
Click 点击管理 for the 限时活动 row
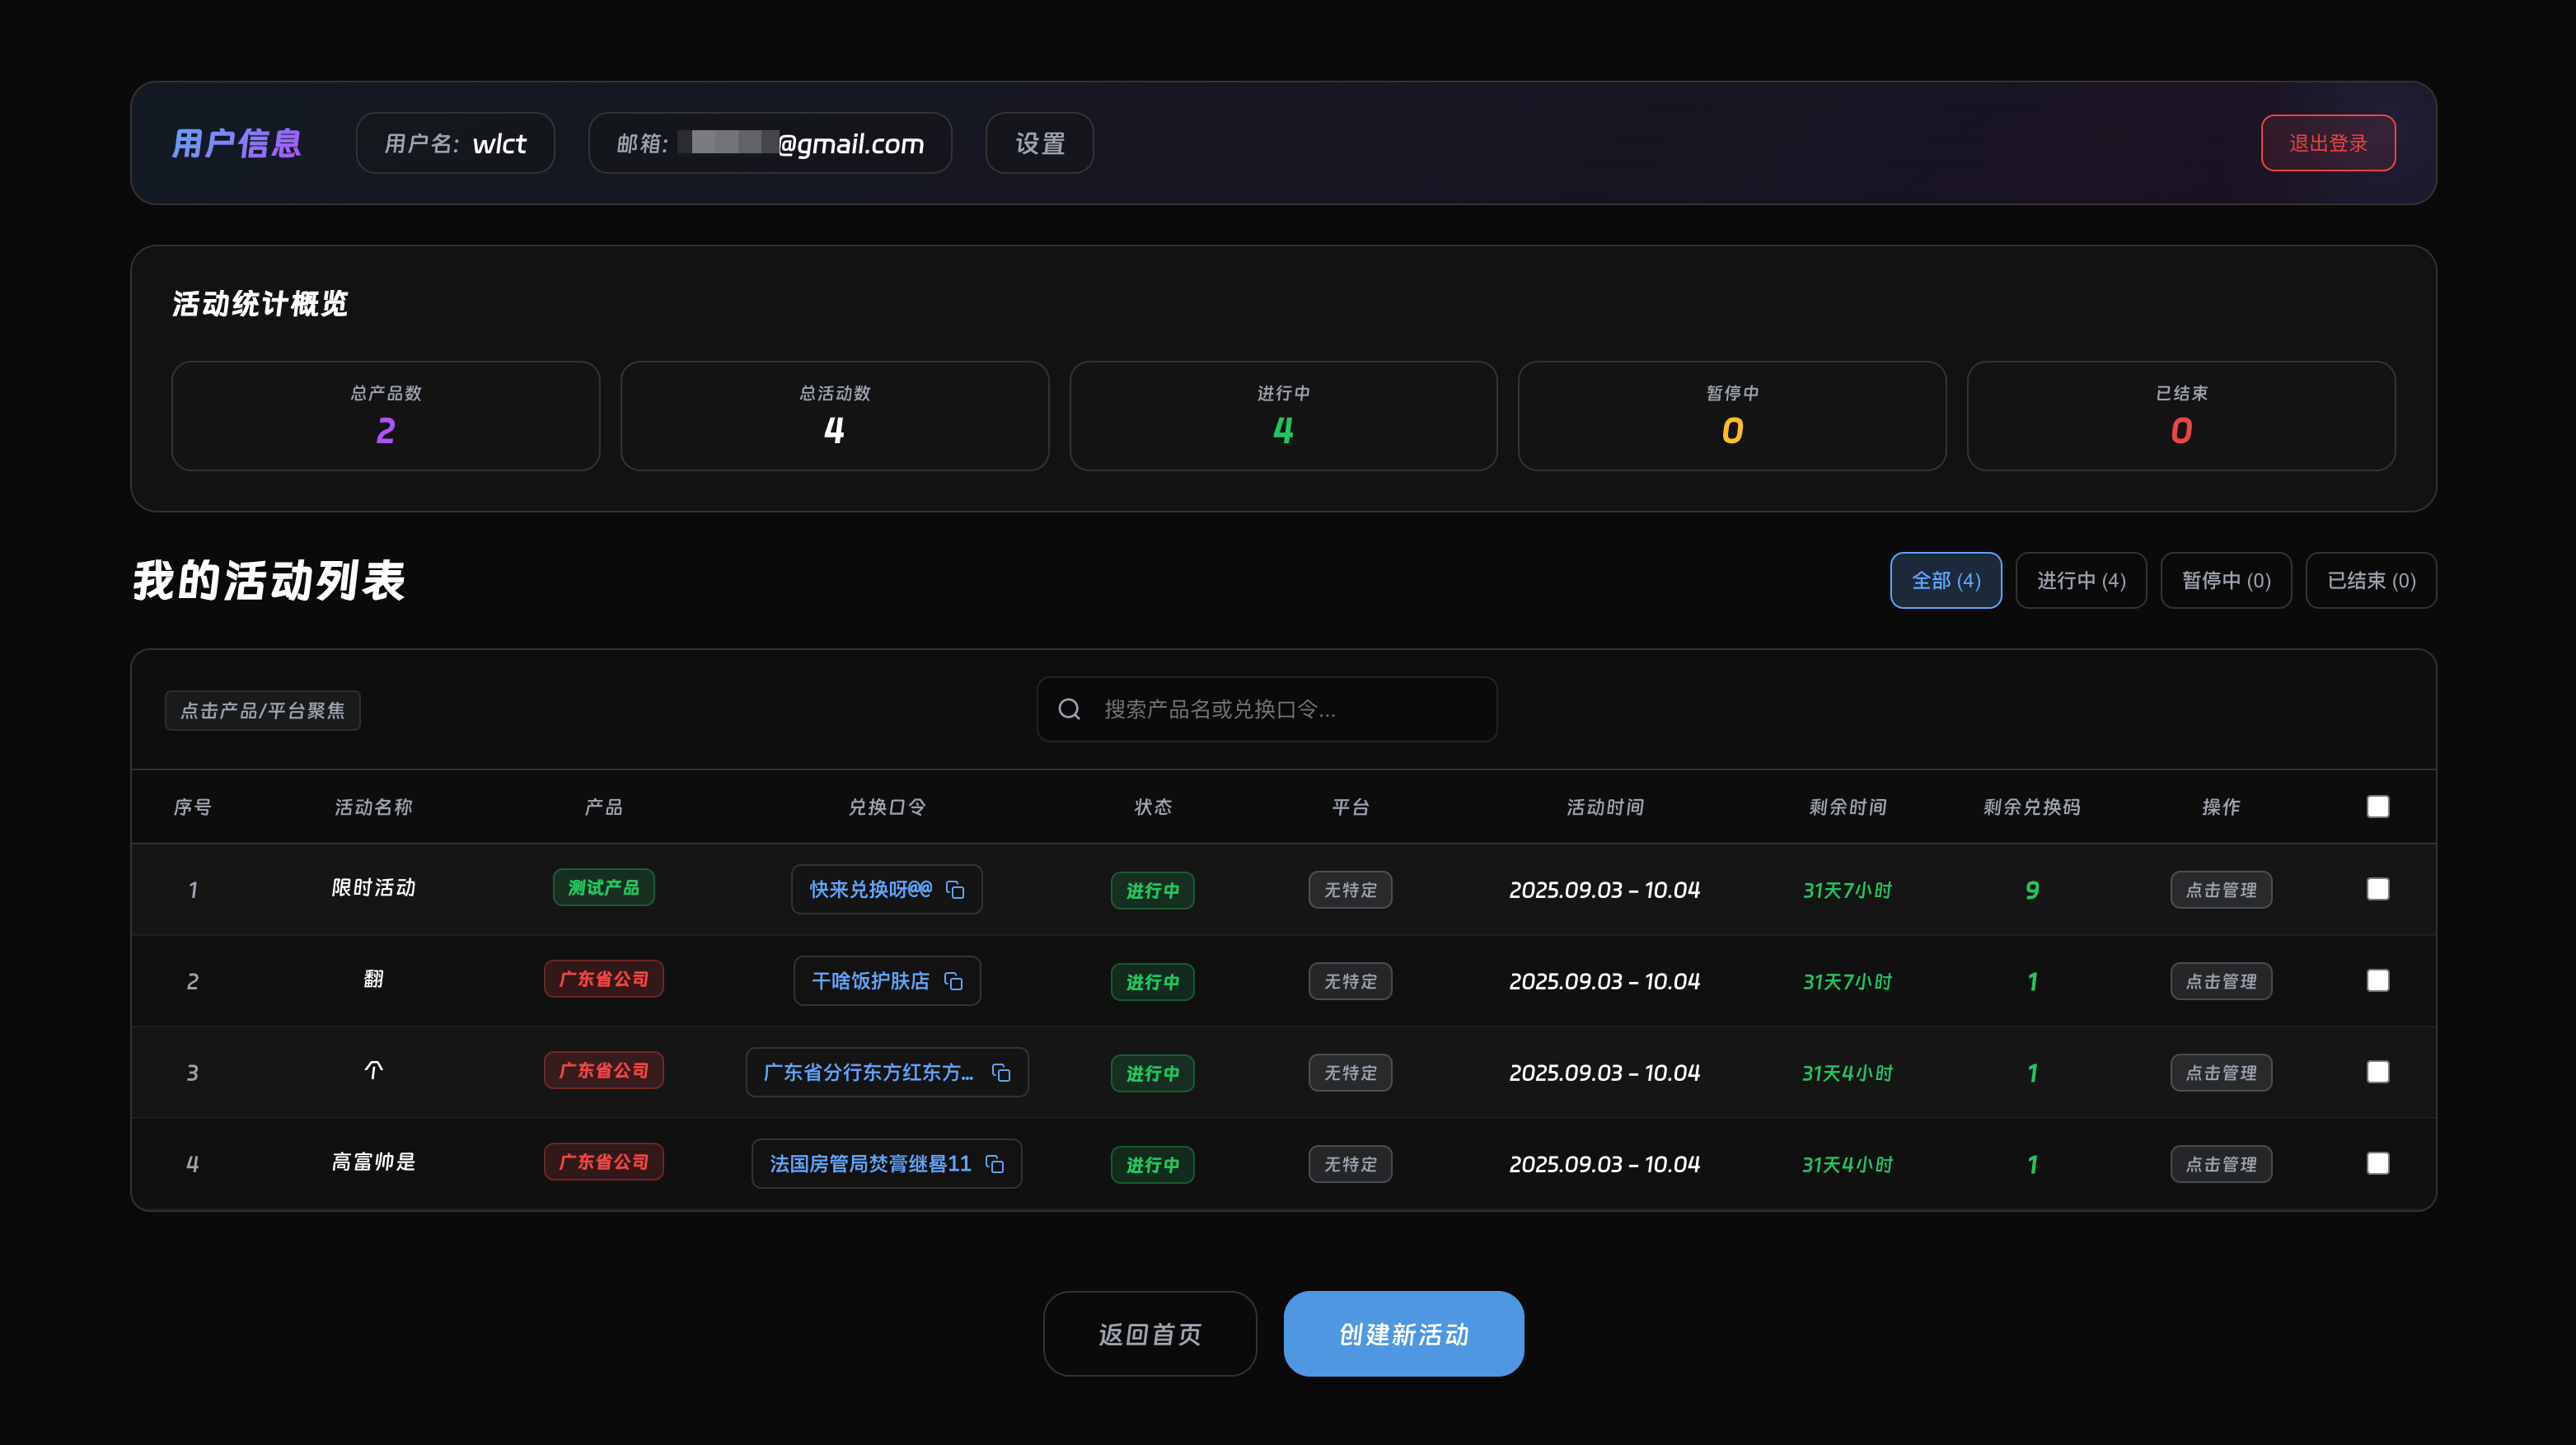2221,890
